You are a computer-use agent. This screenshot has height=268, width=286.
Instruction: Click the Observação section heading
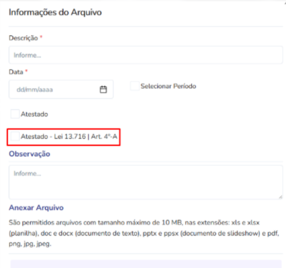30,154
